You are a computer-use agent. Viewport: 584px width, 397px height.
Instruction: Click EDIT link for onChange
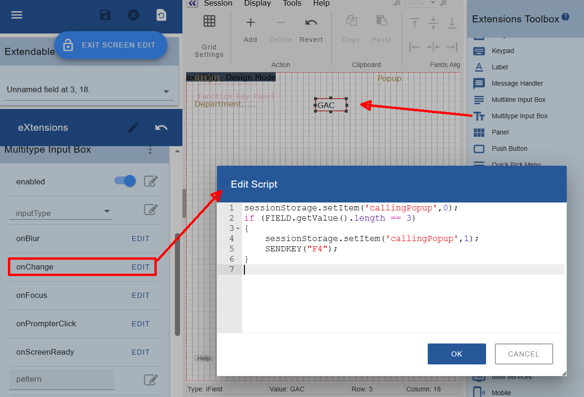click(140, 267)
